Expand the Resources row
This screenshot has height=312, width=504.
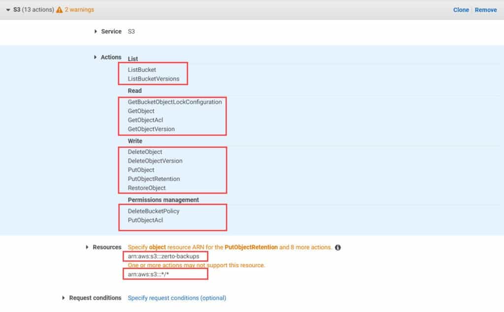(88, 247)
